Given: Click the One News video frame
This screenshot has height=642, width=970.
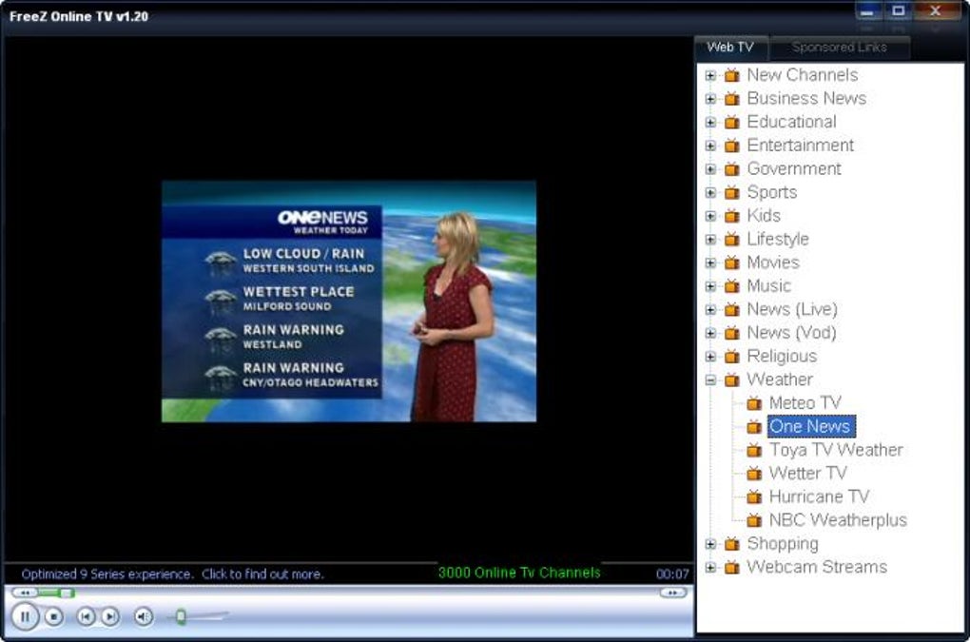Looking at the screenshot, I should pos(349,302).
